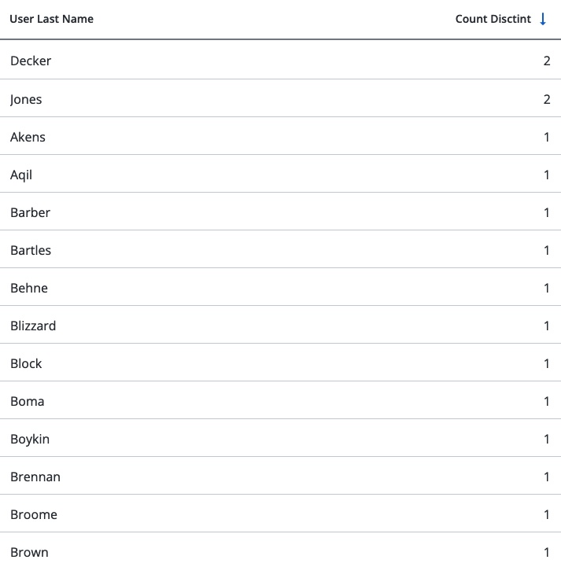Select the Broome row
The width and height of the screenshot is (561, 567).
(x=280, y=514)
